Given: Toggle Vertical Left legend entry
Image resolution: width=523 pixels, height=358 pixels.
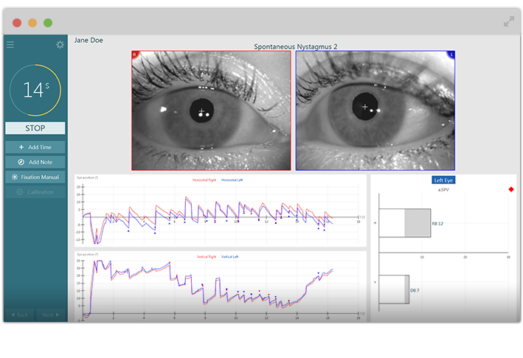Looking at the screenshot, I should tap(230, 257).
